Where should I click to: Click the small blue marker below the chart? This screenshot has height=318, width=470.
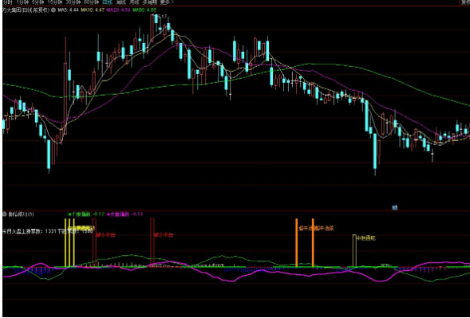click(395, 207)
